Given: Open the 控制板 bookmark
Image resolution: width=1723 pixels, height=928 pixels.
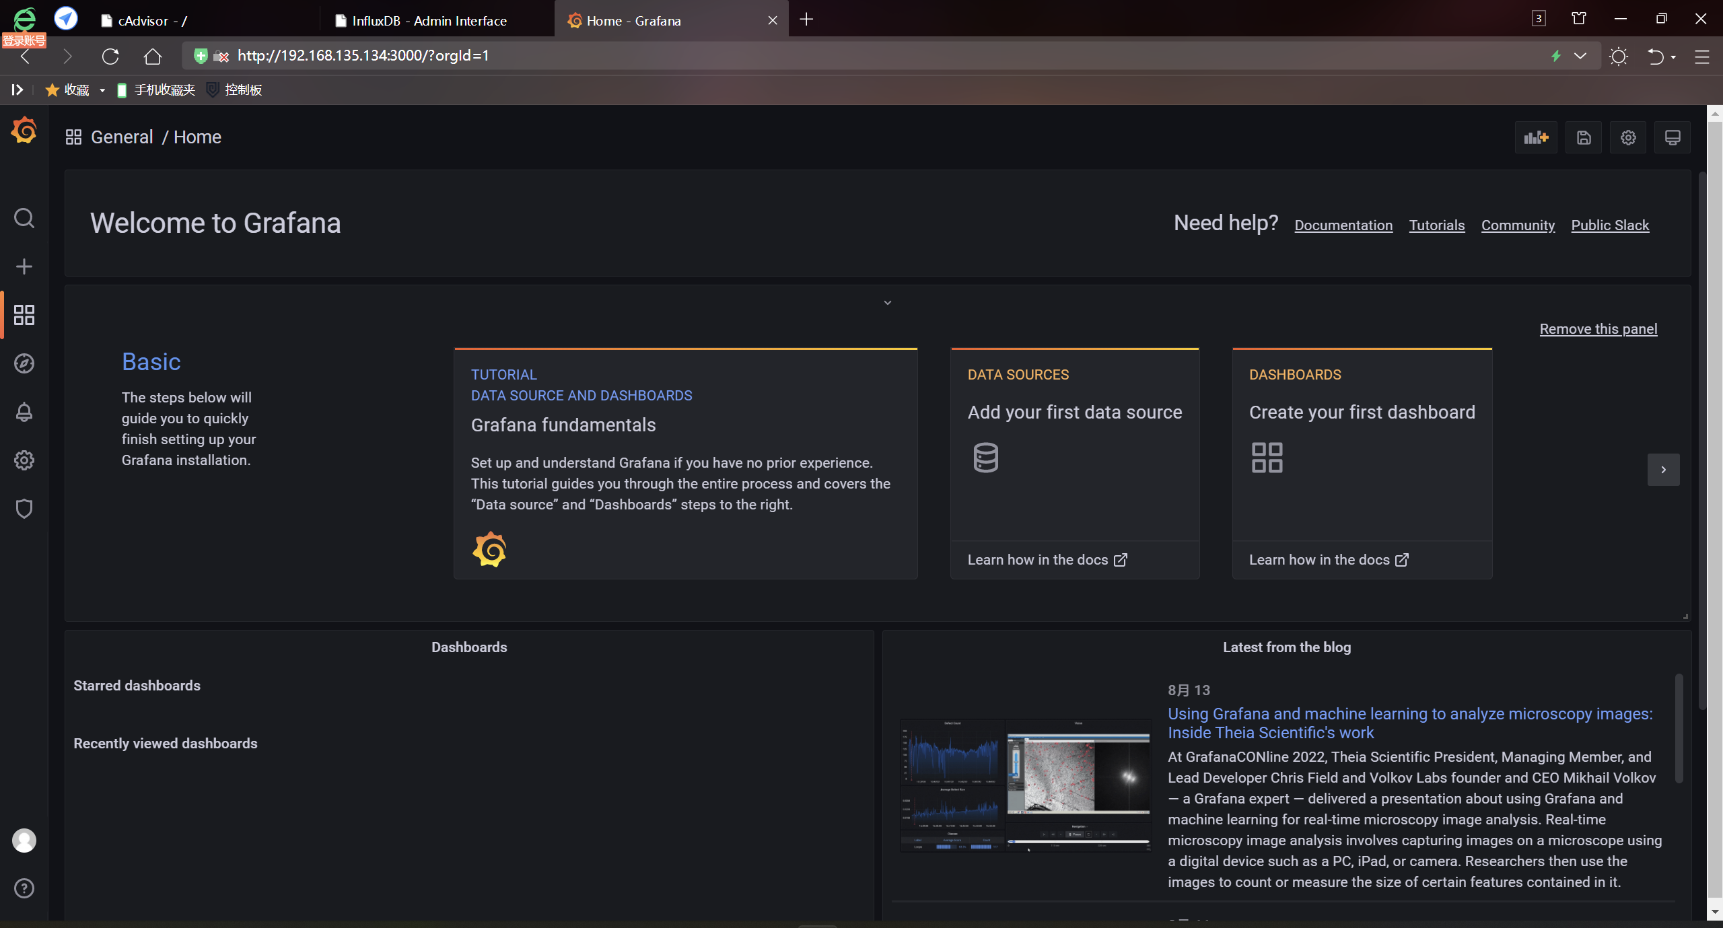Looking at the screenshot, I should (x=234, y=90).
